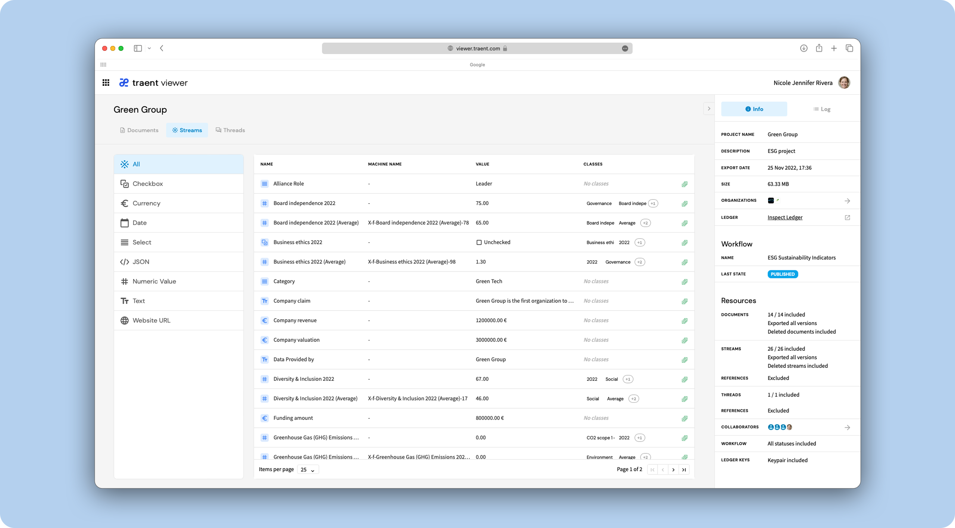Screen dimensions: 955x528
Task: Click the Company claim stream value text
Action: pos(525,301)
